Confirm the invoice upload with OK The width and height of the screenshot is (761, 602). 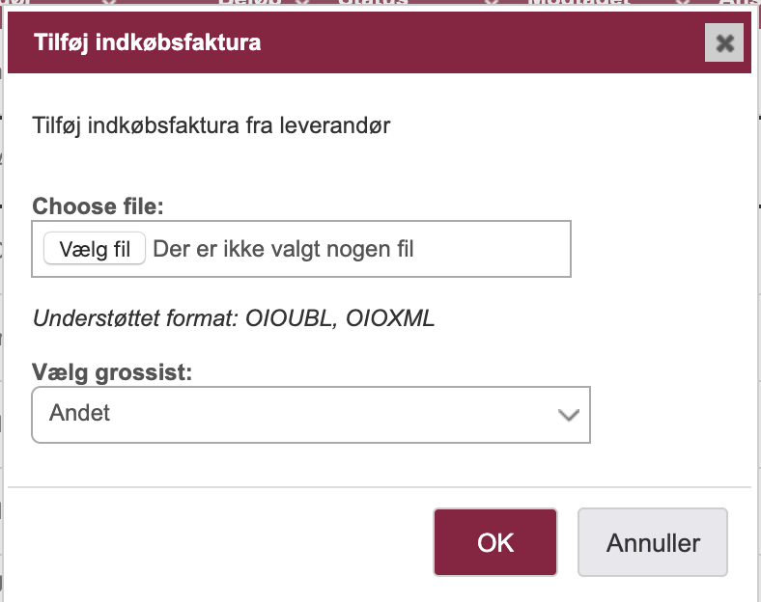[x=495, y=542]
